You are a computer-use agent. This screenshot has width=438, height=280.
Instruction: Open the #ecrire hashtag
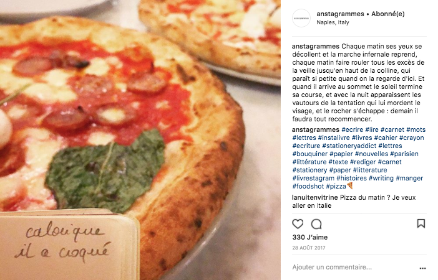tap(353, 129)
